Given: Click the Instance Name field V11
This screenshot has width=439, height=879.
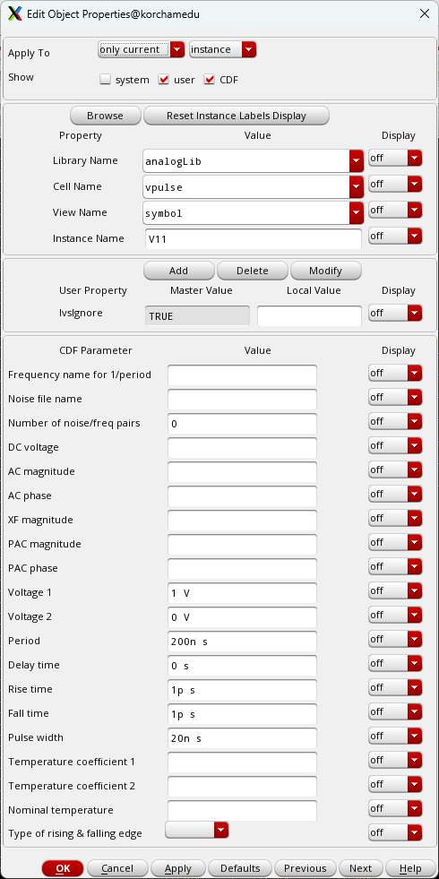Looking at the screenshot, I should (x=253, y=239).
